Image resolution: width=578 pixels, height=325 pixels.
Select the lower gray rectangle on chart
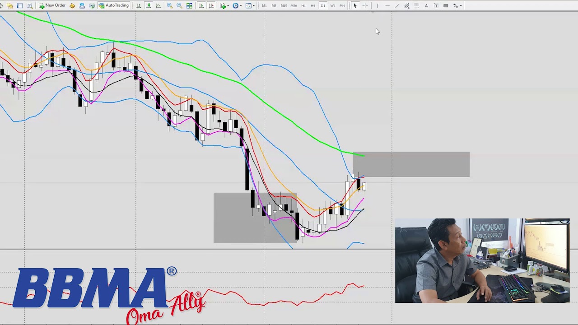pos(255,218)
